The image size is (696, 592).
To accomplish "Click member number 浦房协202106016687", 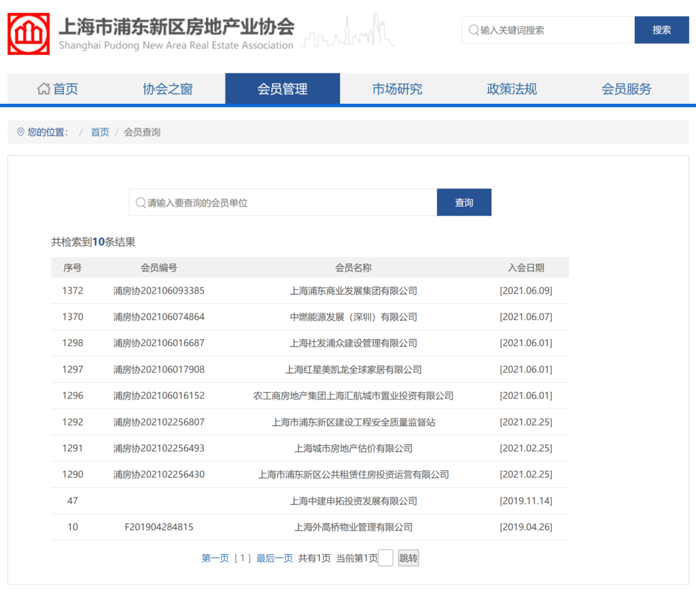I will pyautogui.click(x=159, y=343).
